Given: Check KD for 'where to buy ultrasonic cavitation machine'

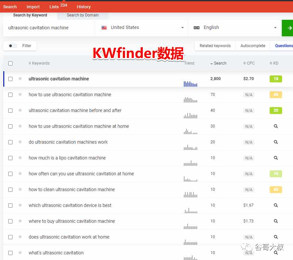Looking at the screenshot, I should [x=276, y=221].
